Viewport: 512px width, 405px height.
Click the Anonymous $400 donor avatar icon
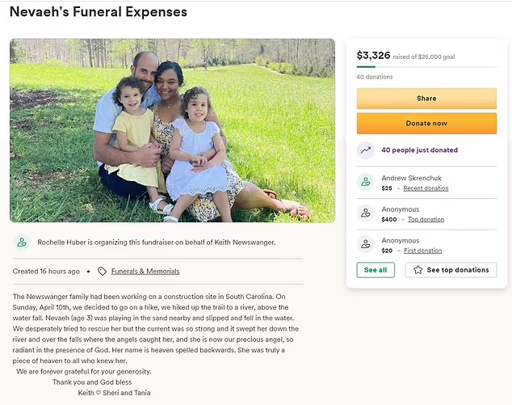366,213
